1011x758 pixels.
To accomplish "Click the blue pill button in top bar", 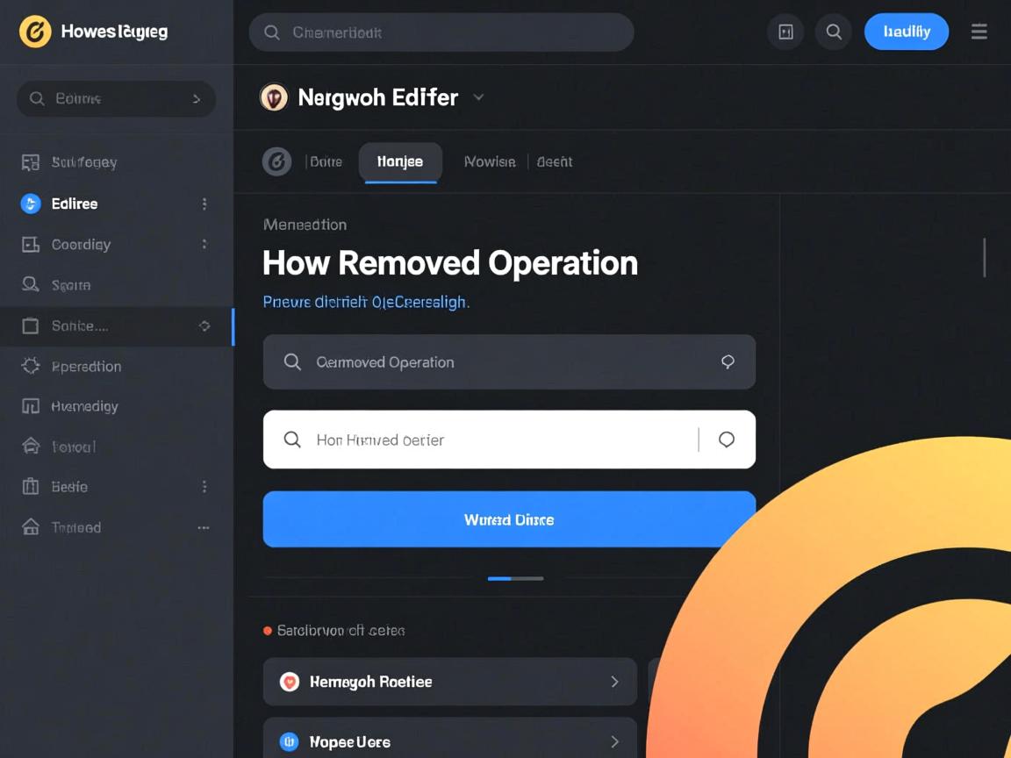I will click(x=906, y=32).
